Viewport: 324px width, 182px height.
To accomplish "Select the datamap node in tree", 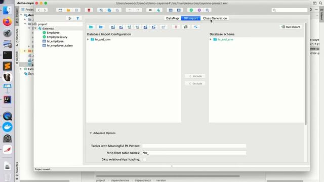I will pos(48,28).
